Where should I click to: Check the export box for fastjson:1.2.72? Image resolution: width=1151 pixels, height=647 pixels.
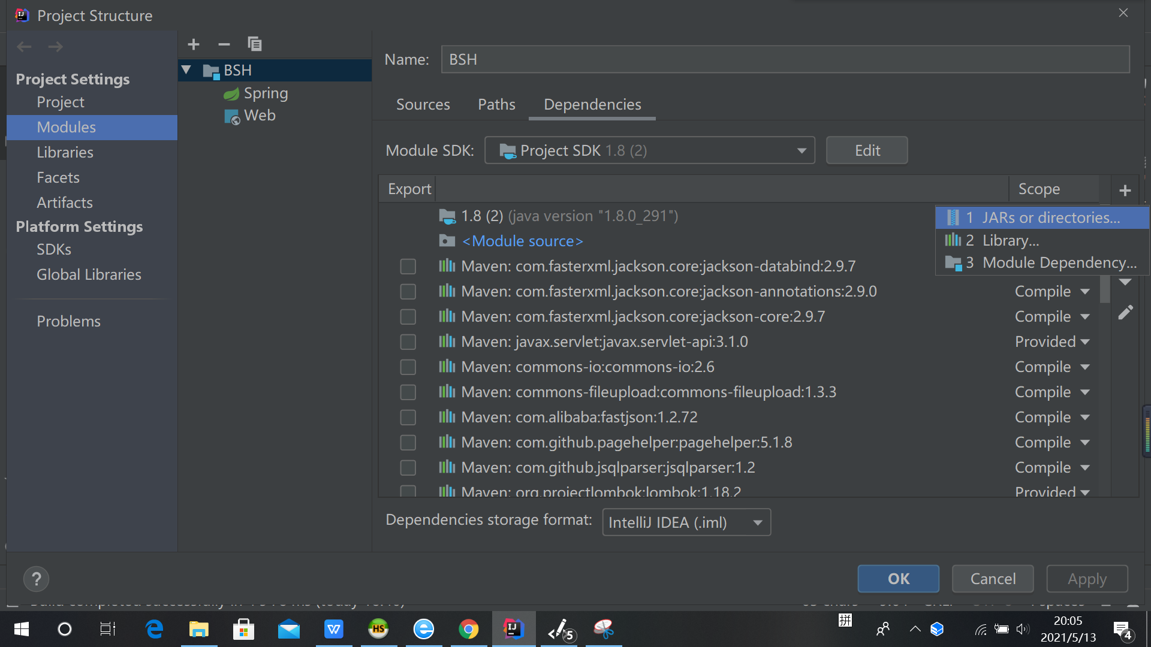[x=408, y=417]
